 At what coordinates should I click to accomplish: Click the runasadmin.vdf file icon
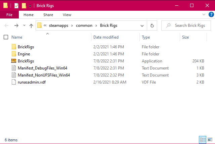14,82
